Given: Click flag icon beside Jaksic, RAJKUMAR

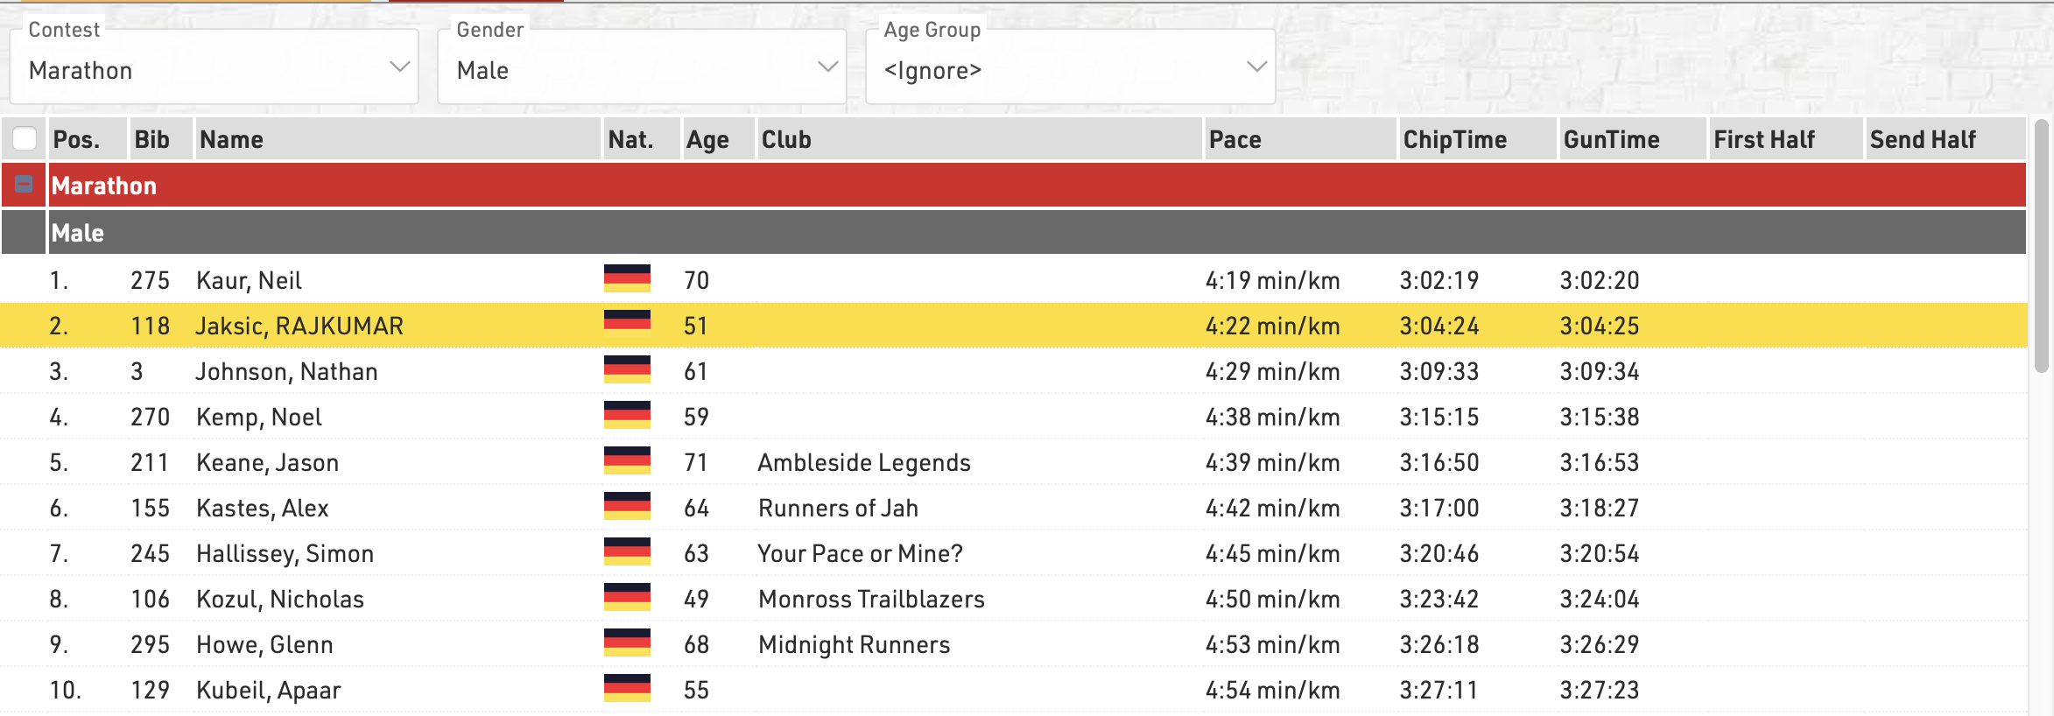Looking at the screenshot, I should (x=627, y=324).
